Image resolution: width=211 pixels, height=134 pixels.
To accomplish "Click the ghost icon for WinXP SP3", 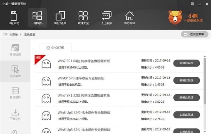I will tap(46, 81).
